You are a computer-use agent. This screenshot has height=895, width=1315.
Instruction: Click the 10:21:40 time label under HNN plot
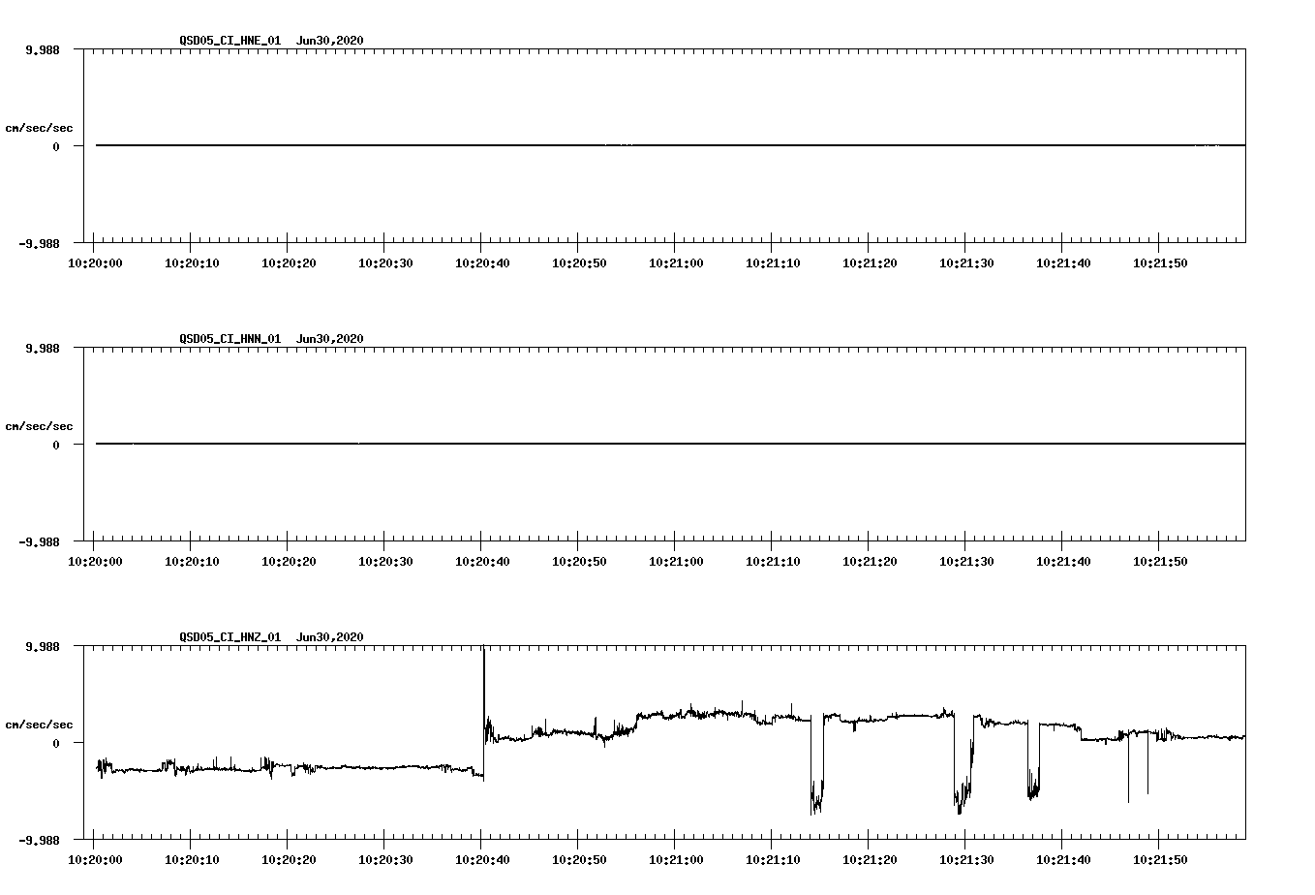pos(1063,562)
